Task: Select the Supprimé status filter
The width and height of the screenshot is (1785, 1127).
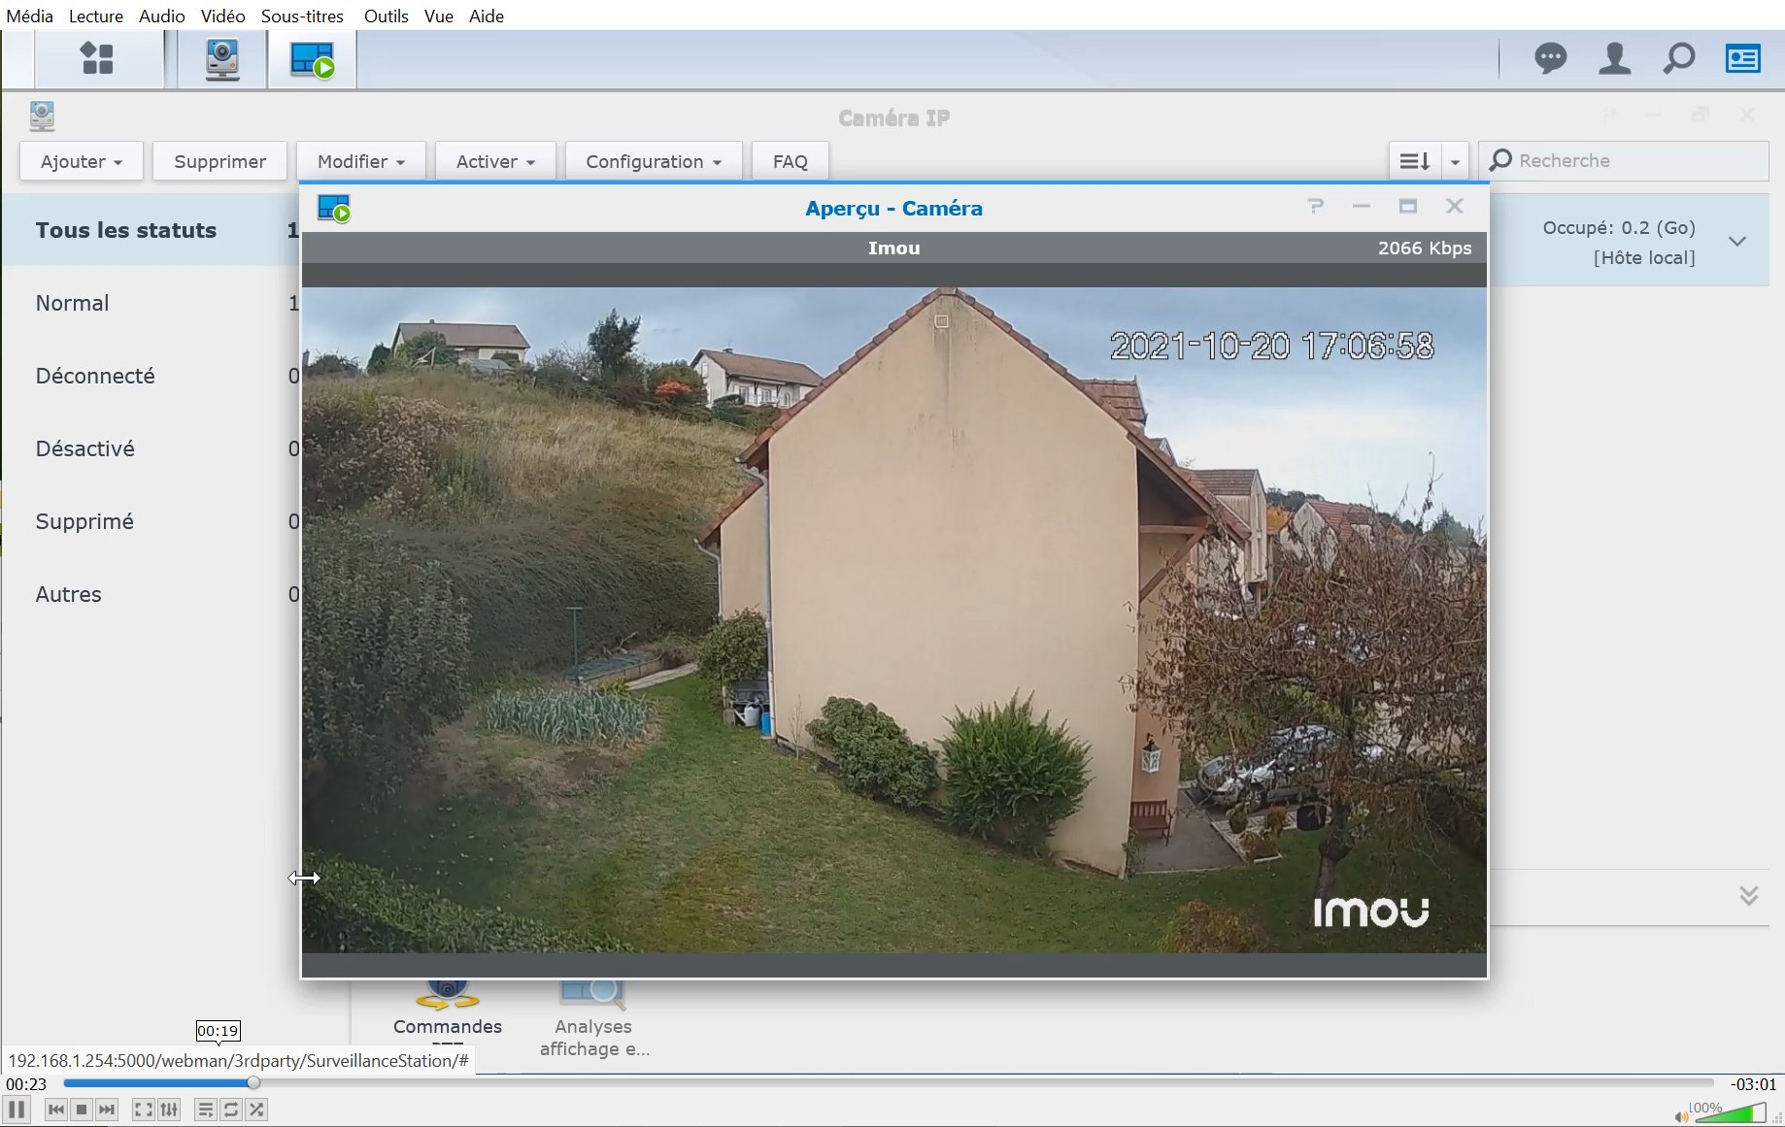Action: (152, 521)
